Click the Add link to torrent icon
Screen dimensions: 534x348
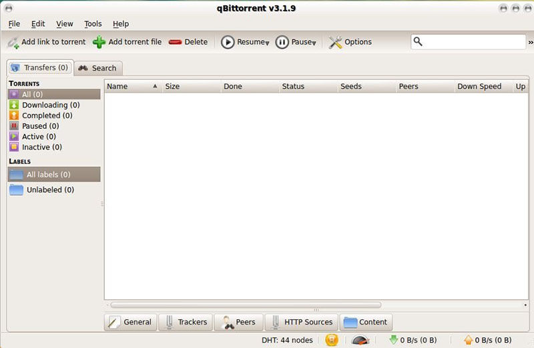tap(13, 42)
